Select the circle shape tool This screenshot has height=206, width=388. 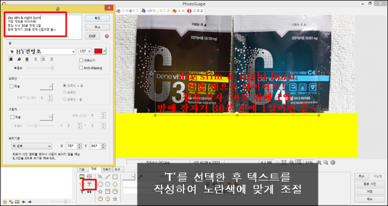pos(107,184)
